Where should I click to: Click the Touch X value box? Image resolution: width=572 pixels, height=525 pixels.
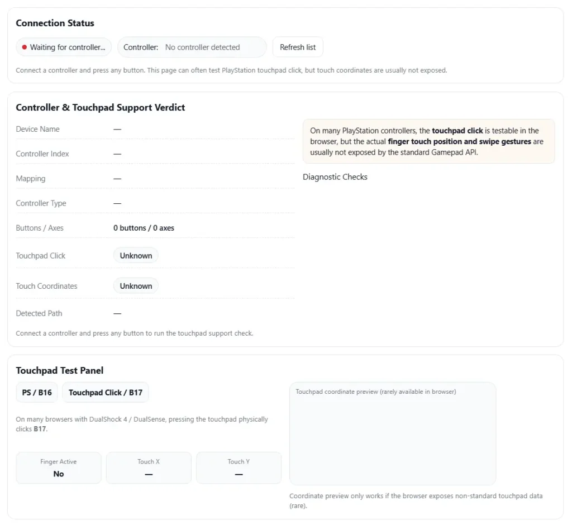click(149, 468)
